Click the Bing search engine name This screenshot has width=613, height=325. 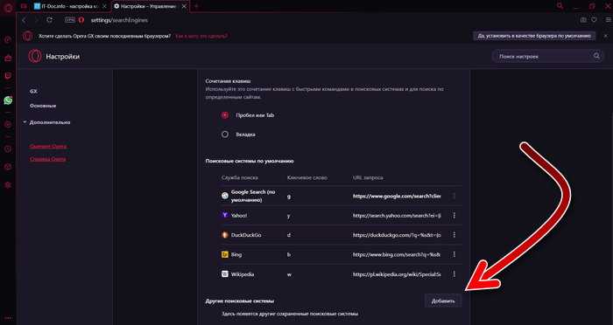pos(236,254)
